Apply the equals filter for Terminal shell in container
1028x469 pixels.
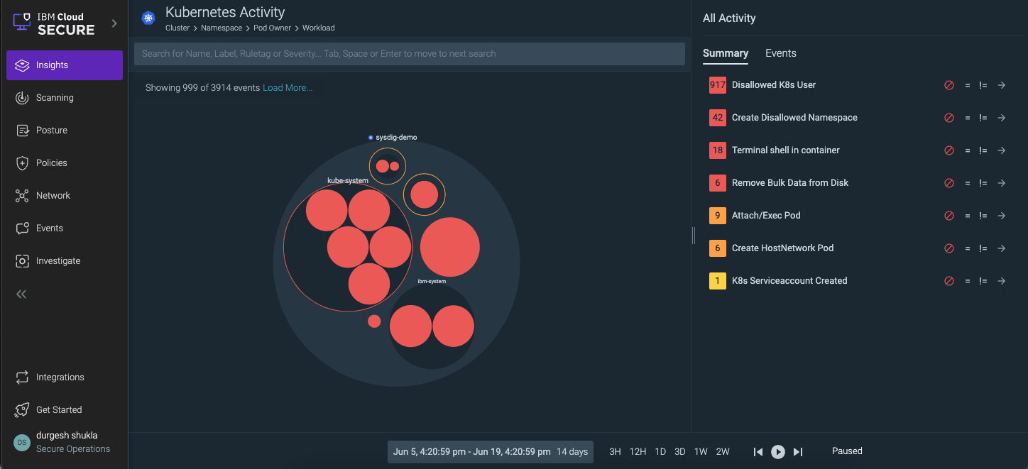(x=967, y=150)
